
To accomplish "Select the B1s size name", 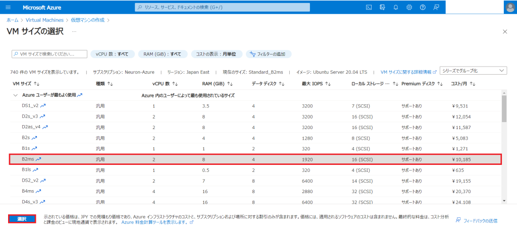I will (26, 148).
